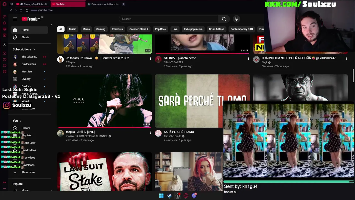Viewport: 355px width, 200px height.
Task: Click the Stejk channel avatar
Action: (256, 59)
